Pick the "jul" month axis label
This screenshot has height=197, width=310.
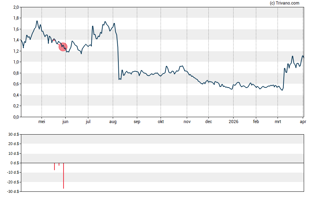pyautogui.click(x=88, y=122)
